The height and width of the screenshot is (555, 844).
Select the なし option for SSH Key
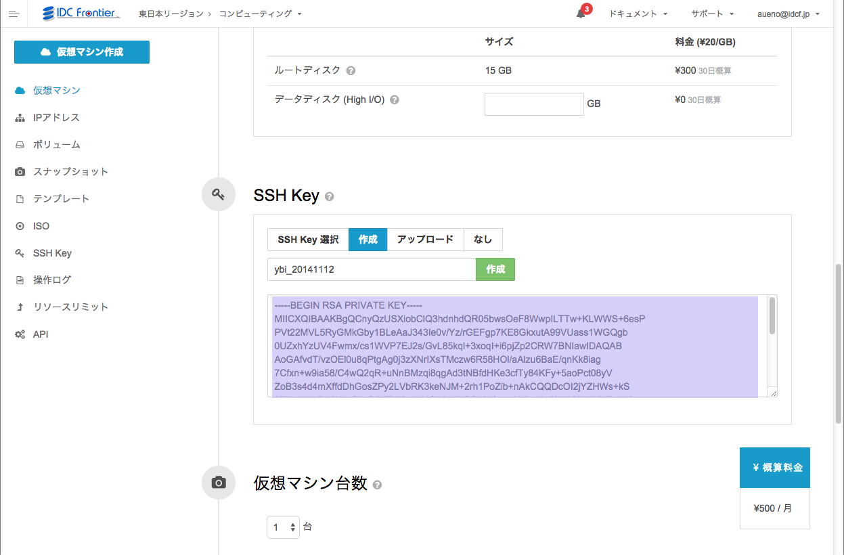pyautogui.click(x=483, y=240)
